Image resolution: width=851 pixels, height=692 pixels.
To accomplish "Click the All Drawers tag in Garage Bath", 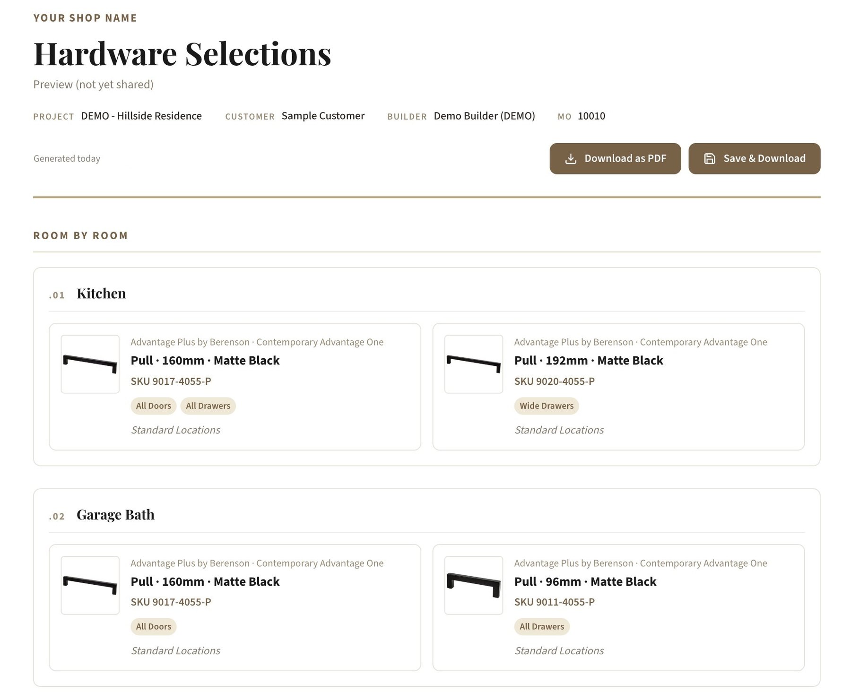I will (542, 627).
